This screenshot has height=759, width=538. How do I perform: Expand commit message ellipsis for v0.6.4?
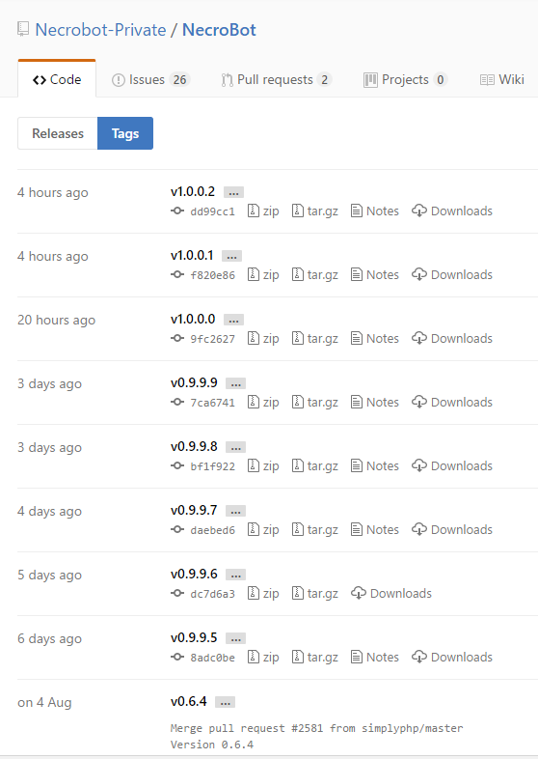click(225, 702)
